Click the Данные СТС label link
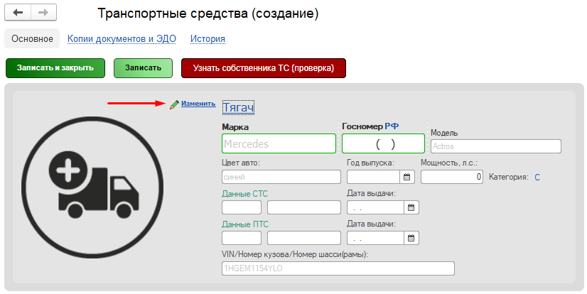This screenshot has height=294, width=587. (245, 194)
